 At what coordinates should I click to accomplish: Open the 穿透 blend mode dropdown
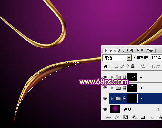[117, 58]
